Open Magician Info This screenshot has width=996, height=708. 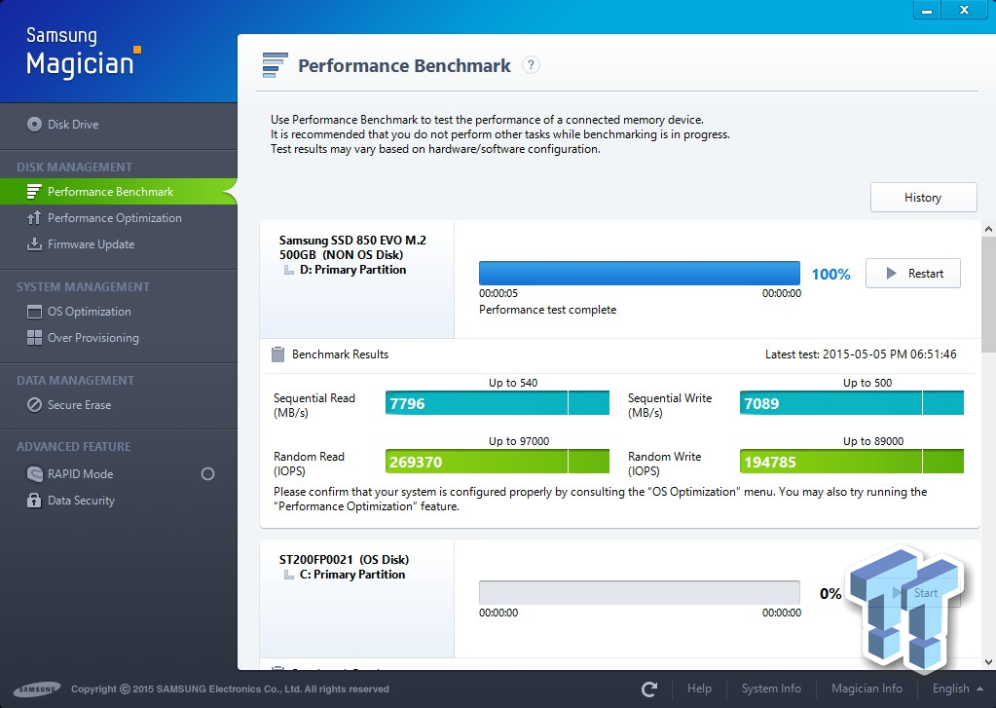tap(867, 689)
